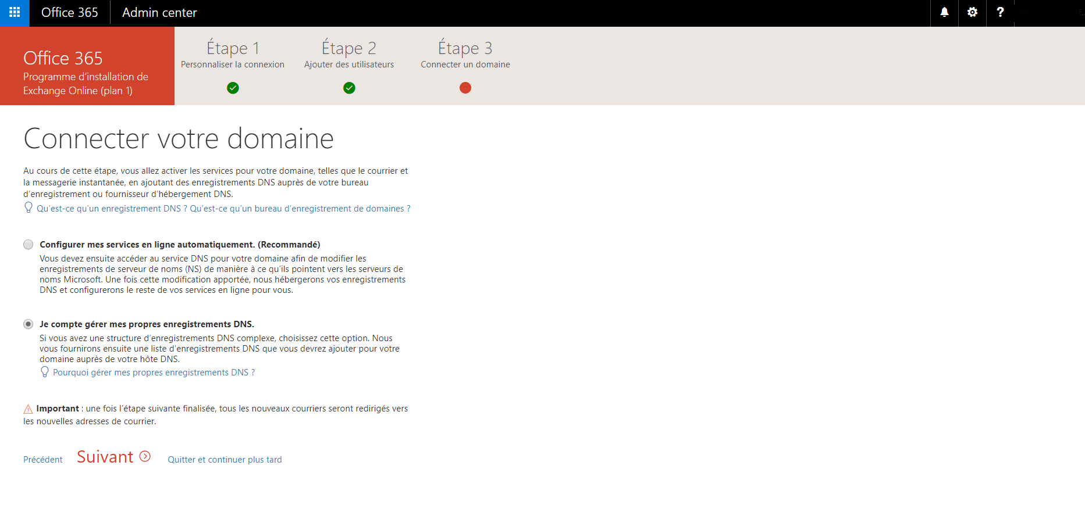
Task: Click the Connecter votre domaine heading
Action: 179,138
